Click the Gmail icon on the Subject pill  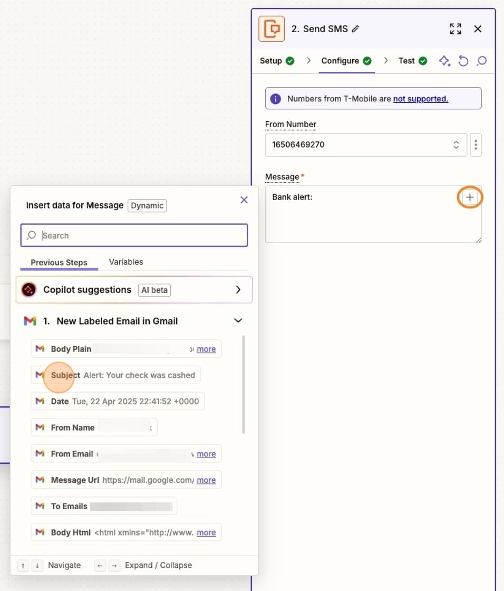pos(41,375)
